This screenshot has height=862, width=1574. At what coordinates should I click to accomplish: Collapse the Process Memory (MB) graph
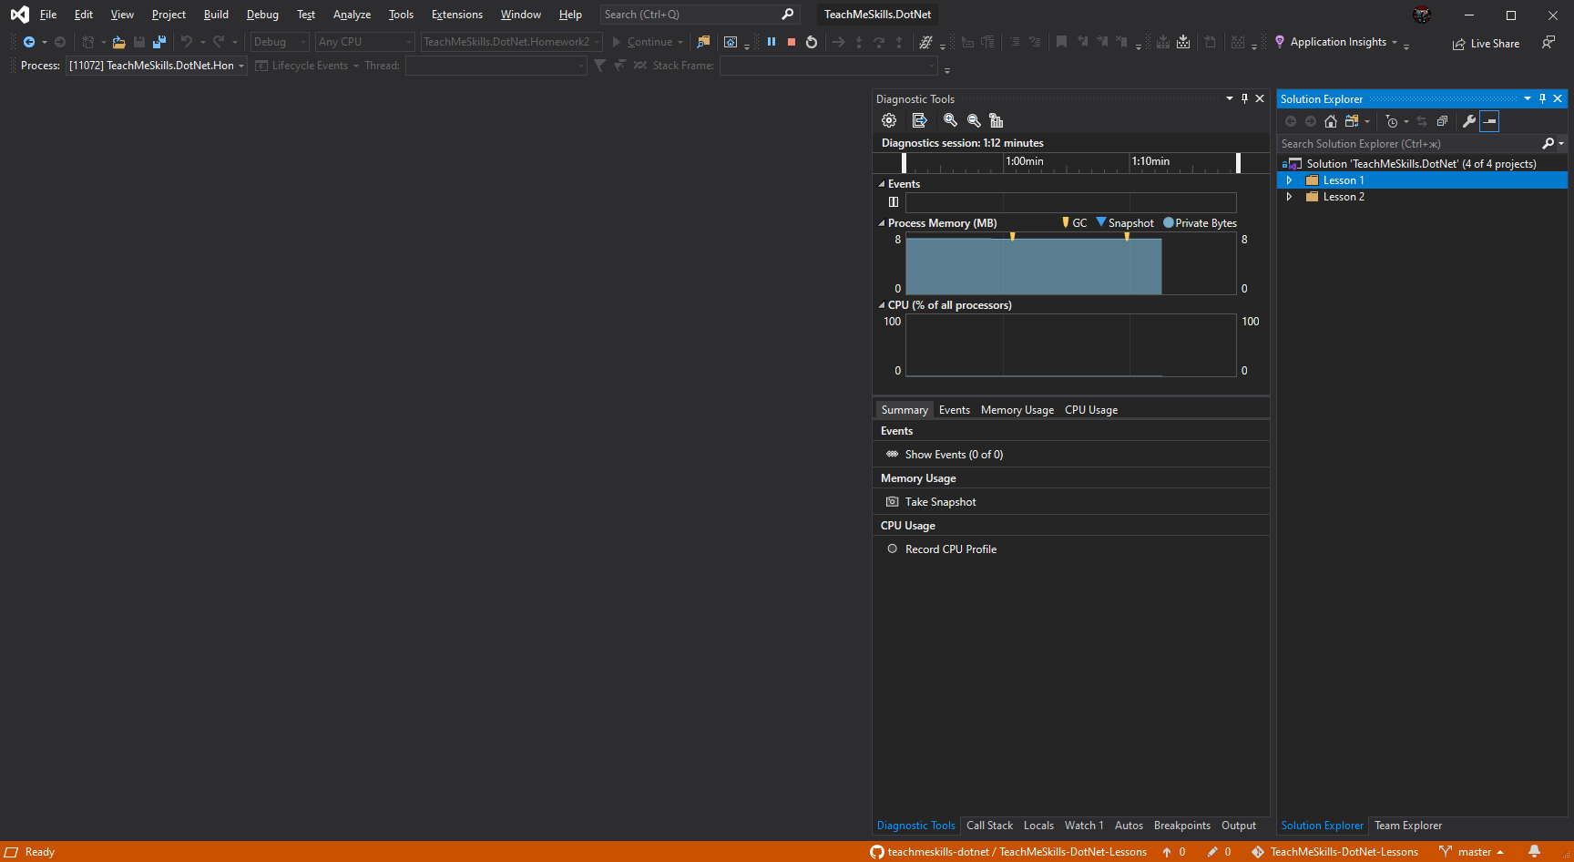pyautogui.click(x=882, y=223)
